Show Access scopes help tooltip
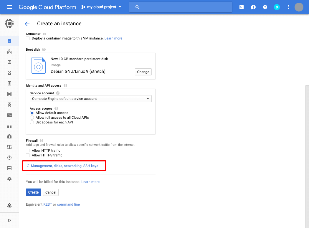 [x=56, y=108]
